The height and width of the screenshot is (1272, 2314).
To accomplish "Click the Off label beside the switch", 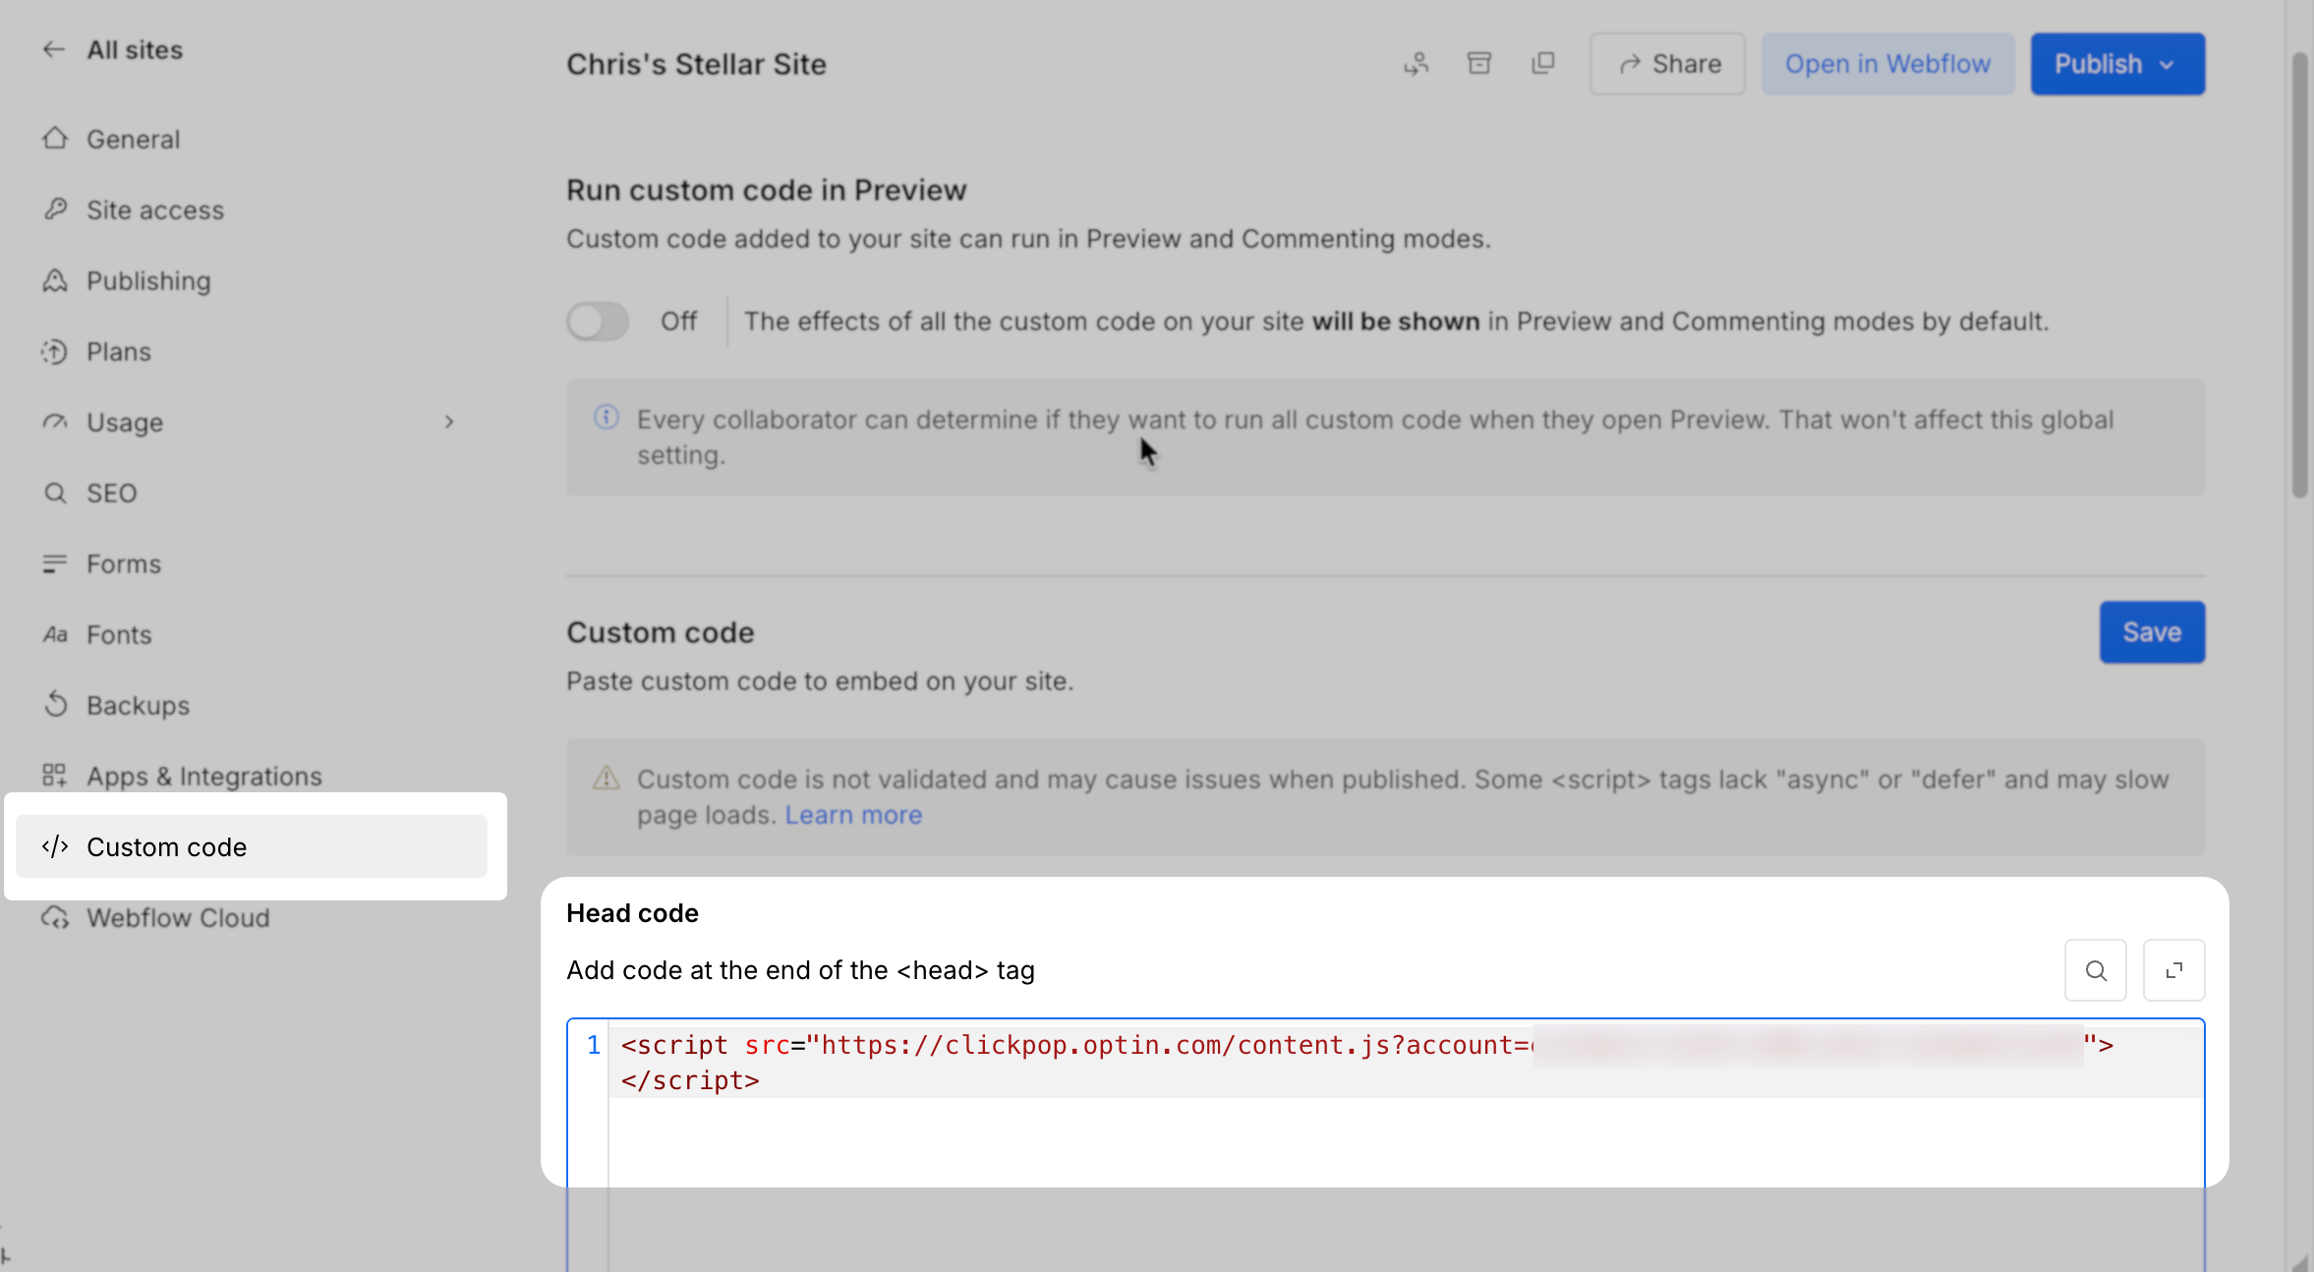I will pos(678,321).
